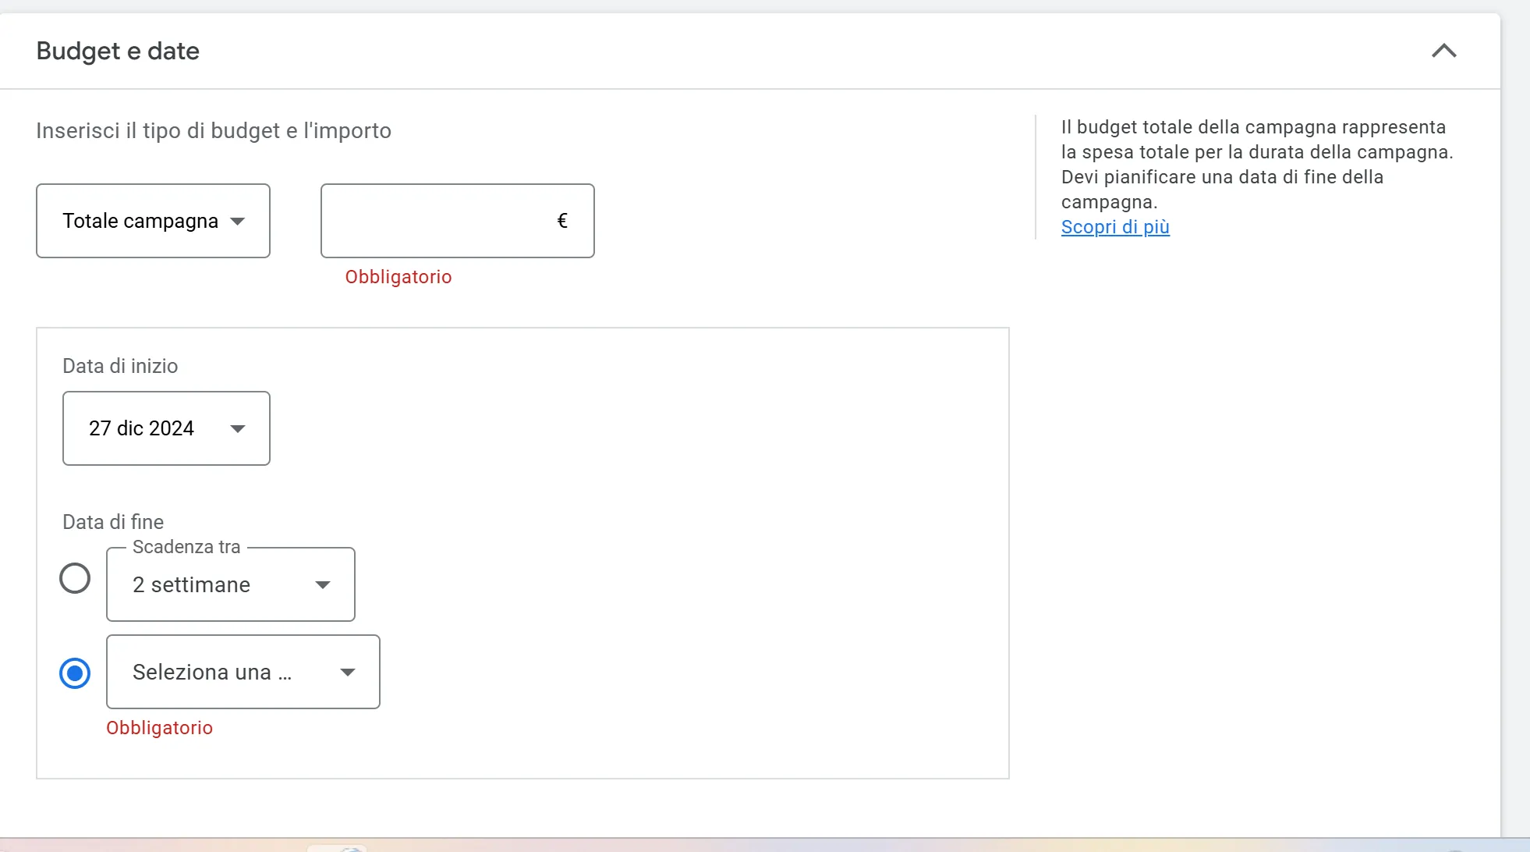
Task: Open the Totale campagna budget type dropdown
Action: click(x=152, y=221)
